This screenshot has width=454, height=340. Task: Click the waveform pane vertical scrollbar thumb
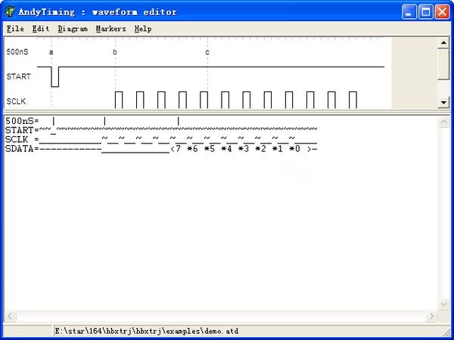click(443, 64)
